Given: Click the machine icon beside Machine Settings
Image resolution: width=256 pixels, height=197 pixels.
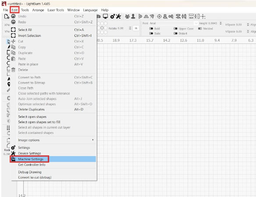Looking at the screenshot, I should (x=13, y=159).
